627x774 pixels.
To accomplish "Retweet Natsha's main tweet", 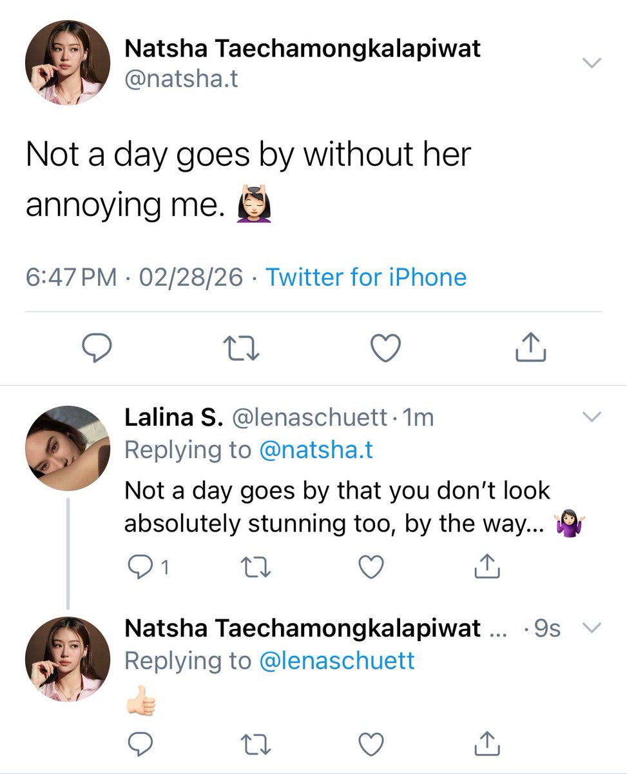I will (x=241, y=348).
